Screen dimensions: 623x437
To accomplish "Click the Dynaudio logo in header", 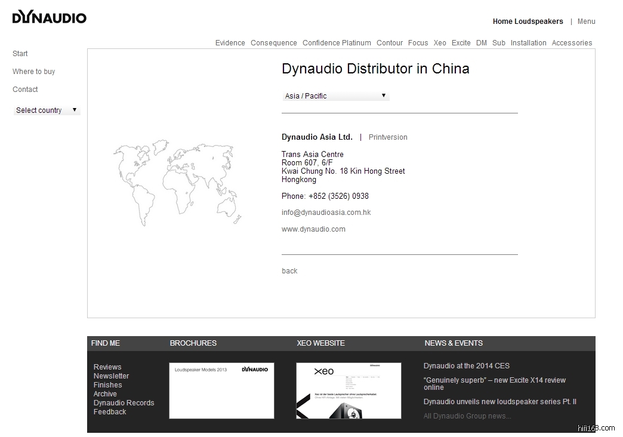I will tap(50, 17).
